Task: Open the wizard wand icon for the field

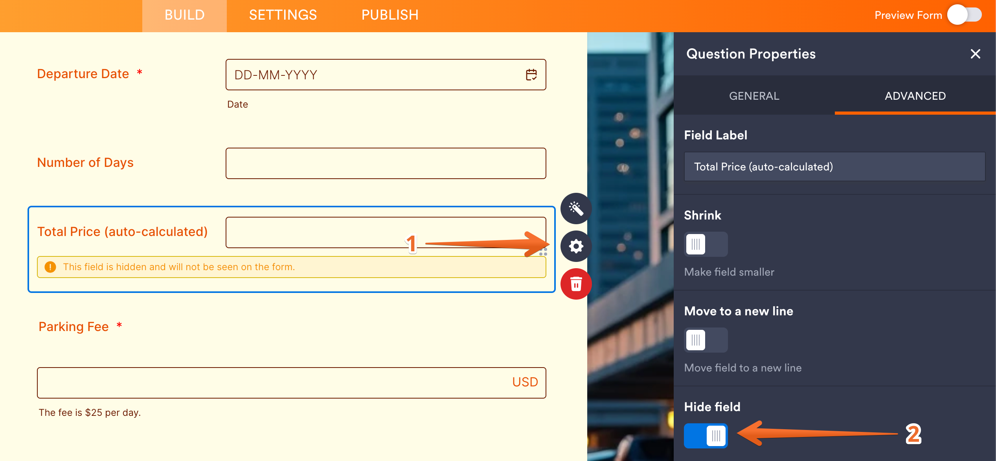Action: pyautogui.click(x=576, y=209)
